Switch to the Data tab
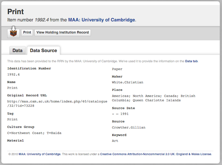The width and height of the screenshot is (222, 165). 17,51
